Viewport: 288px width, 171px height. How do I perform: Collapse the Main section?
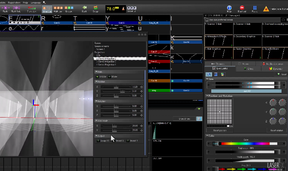[x=96, y=72]
